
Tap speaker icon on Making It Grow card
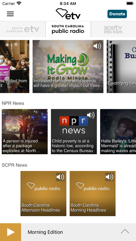[97, 46]
